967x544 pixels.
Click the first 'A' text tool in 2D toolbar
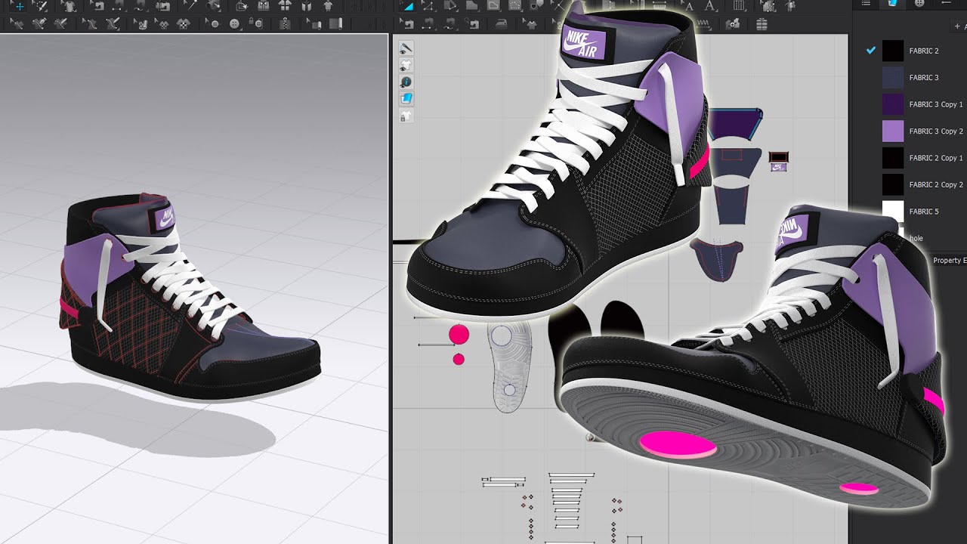689,6
